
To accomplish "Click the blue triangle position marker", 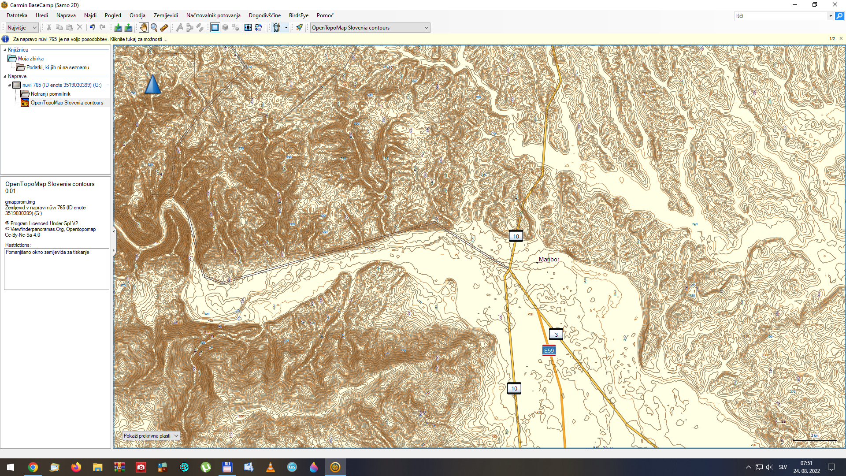I will coord(152,84).
